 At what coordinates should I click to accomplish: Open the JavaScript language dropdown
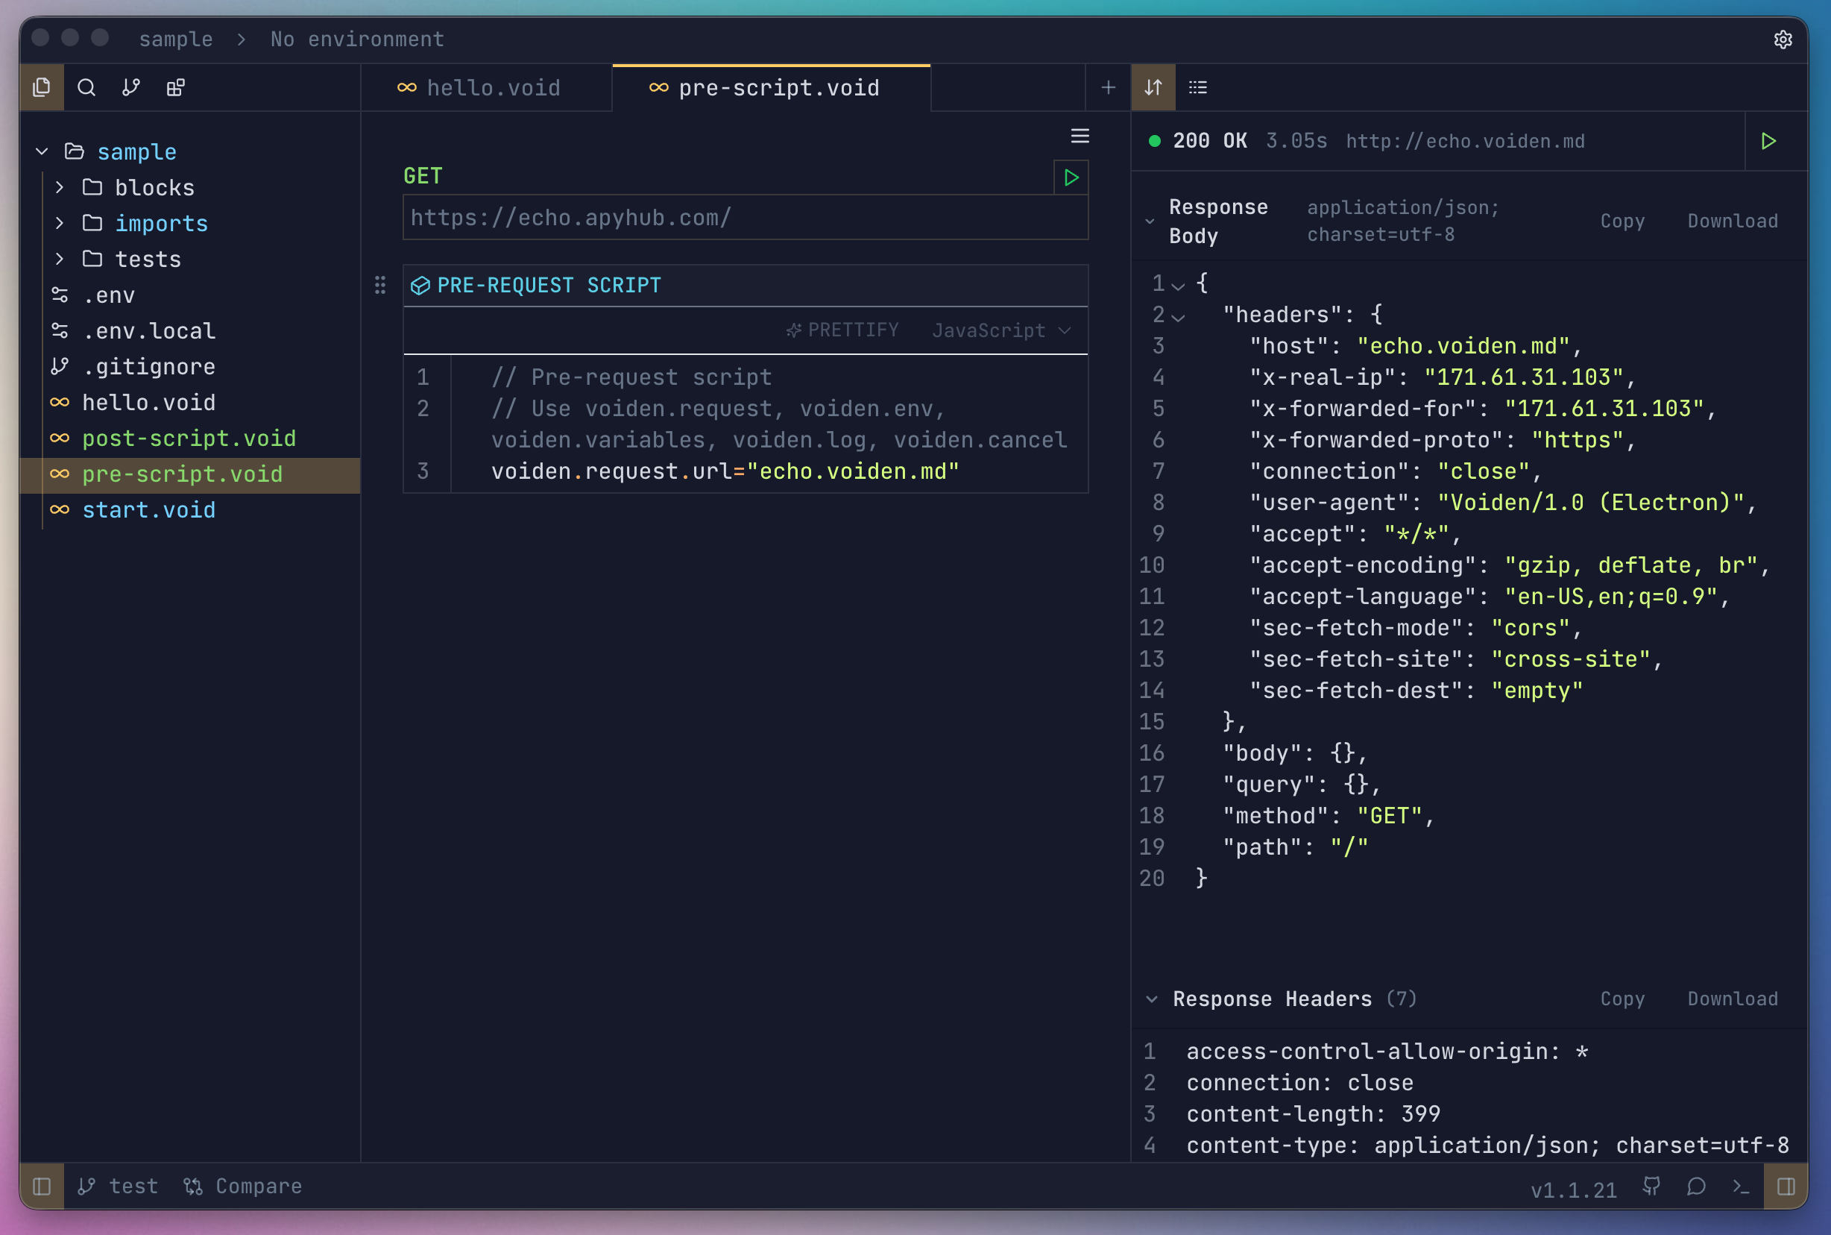tap(1000, 331)
